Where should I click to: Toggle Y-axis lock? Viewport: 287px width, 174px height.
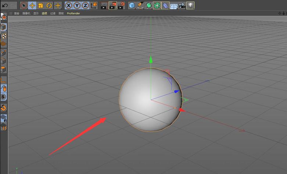(77, 6)
